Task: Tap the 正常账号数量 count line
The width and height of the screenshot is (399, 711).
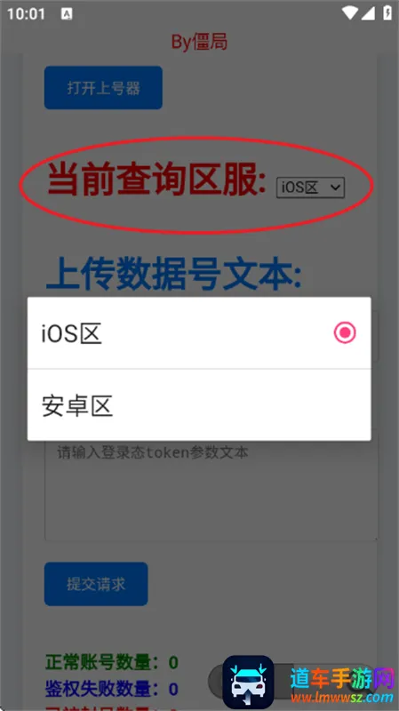Action: pos(112,662)
